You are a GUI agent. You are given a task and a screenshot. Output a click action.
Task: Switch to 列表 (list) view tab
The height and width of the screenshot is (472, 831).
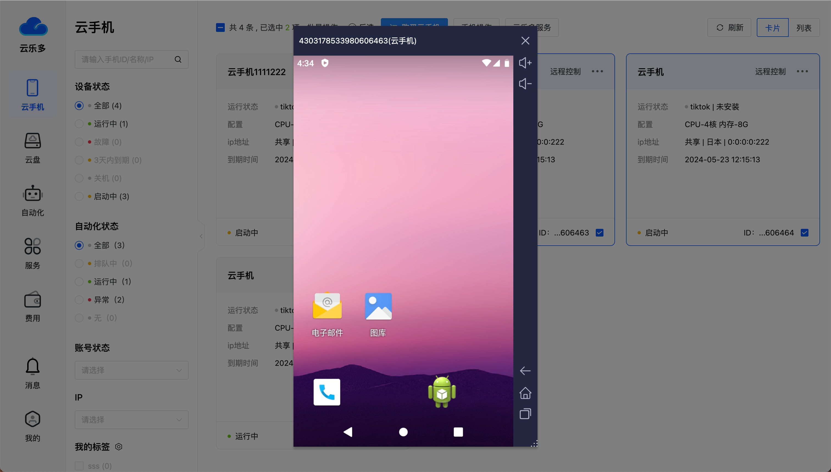pyautogui.click(x=803, y=27)
